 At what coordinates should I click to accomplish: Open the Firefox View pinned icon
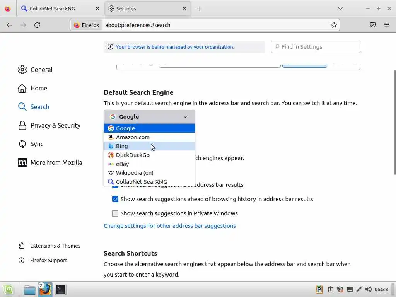[x=8, y=9]
